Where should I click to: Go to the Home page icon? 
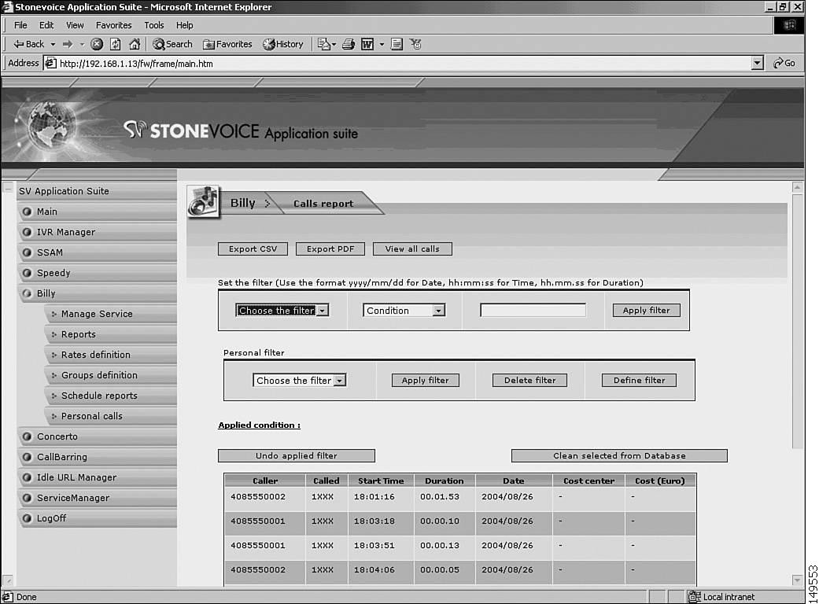click(135, 44)
